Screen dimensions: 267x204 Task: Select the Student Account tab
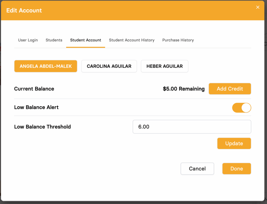(x=86, y=40)
